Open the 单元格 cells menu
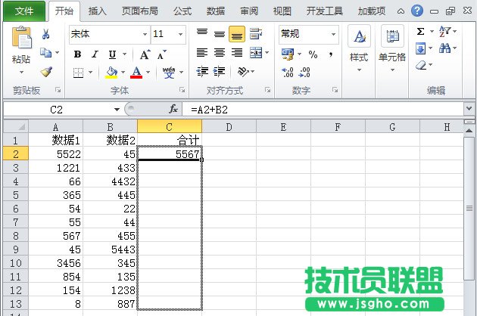This screenshot has width=477, height=316. pyautogui.click(x=392, y=48)
